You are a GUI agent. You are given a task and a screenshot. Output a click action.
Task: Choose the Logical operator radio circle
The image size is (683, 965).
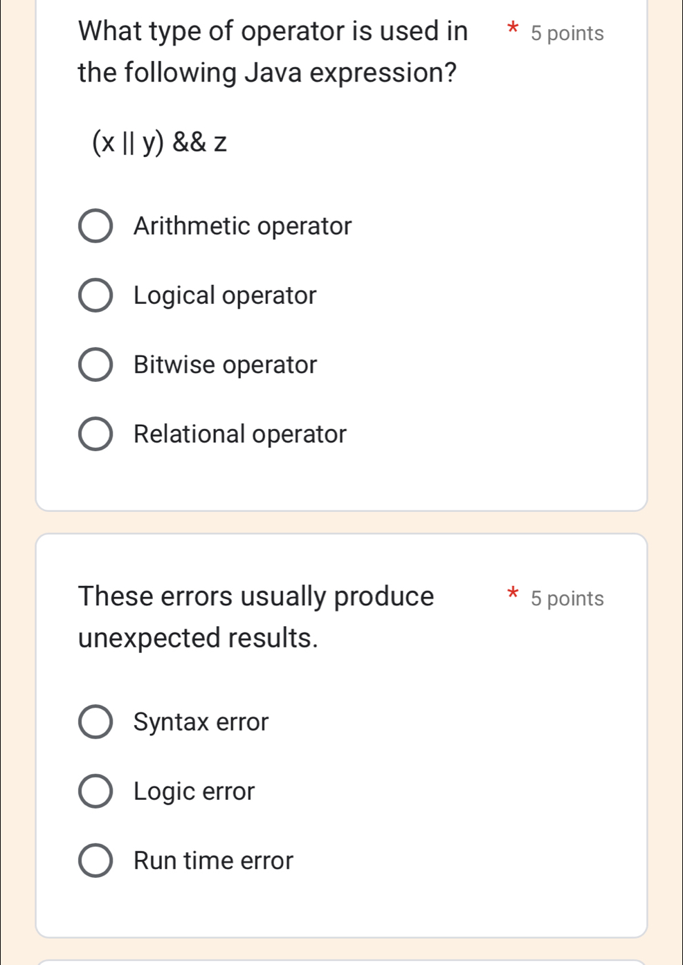pyautogui.click(x=95, y=296)
